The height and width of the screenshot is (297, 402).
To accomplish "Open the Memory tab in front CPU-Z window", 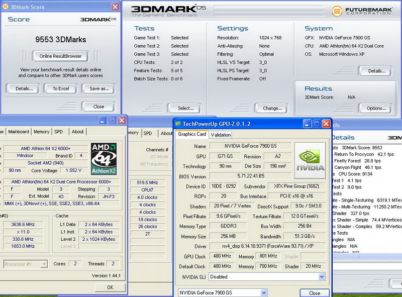I will [41, 132].
